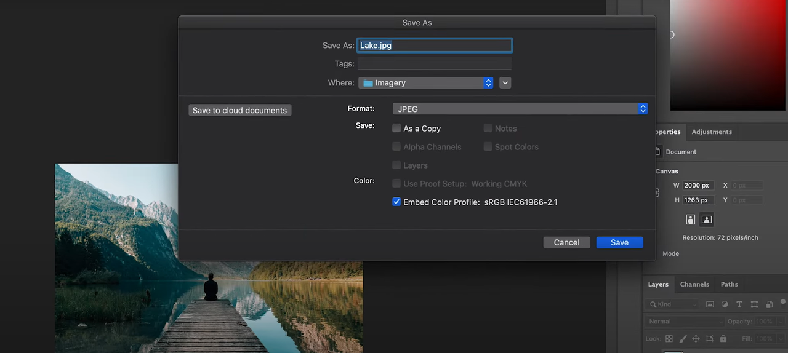Click the lock all padlock icon
Image resolution: width=788 pixels, height=353 pixels.
tap(723, 339)
